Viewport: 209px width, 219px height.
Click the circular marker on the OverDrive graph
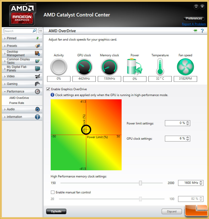click(x=86, y=130)
